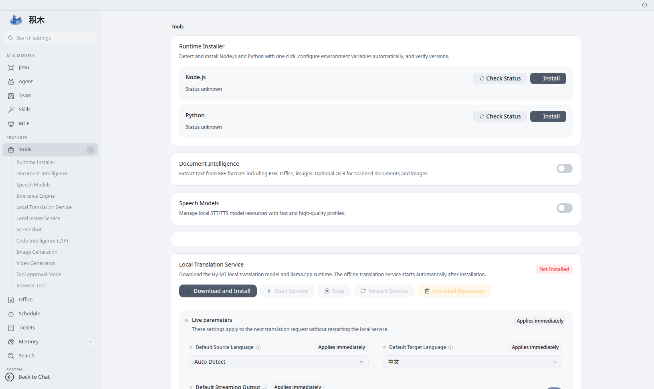654x389 pixels.
Task: Open Jimu section via its sidebar icon
Action: (x=11, y=68)
